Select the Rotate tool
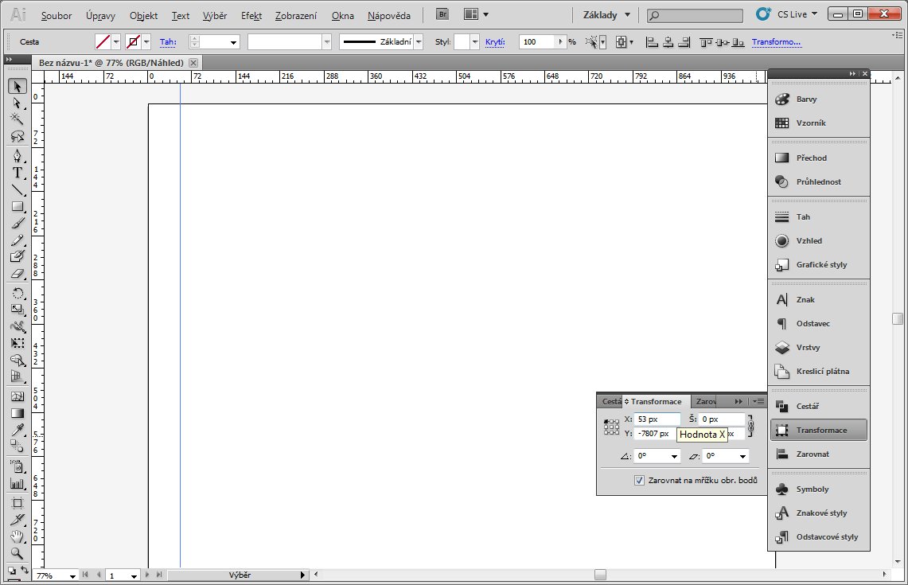The height and width of the screenshot is (585, 908). tap(18, 293)
